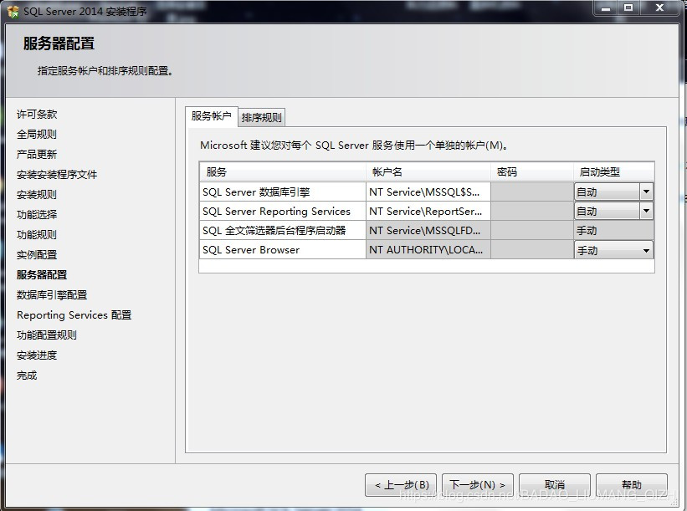Click password field for SQL Server 数据库引擎

[531, 192]
